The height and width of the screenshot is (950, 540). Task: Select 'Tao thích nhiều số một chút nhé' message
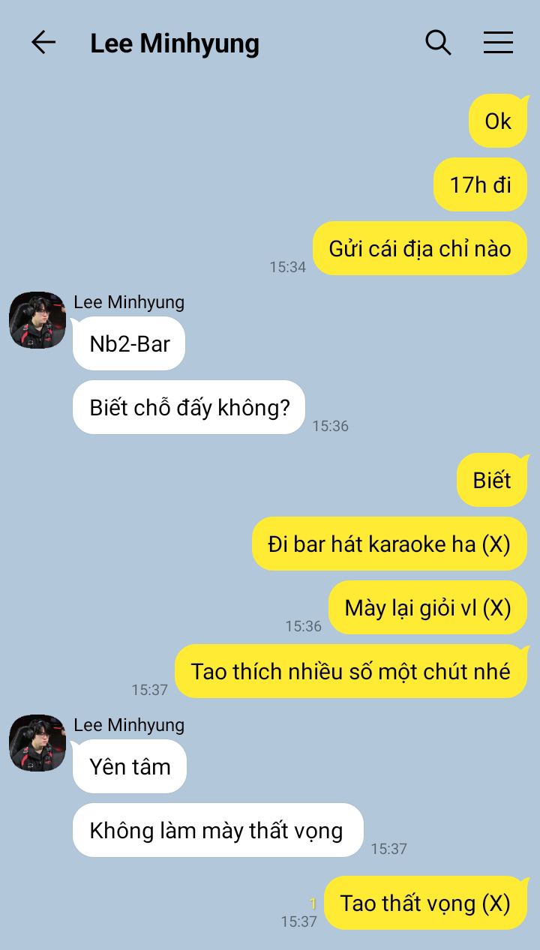[351, 671]
